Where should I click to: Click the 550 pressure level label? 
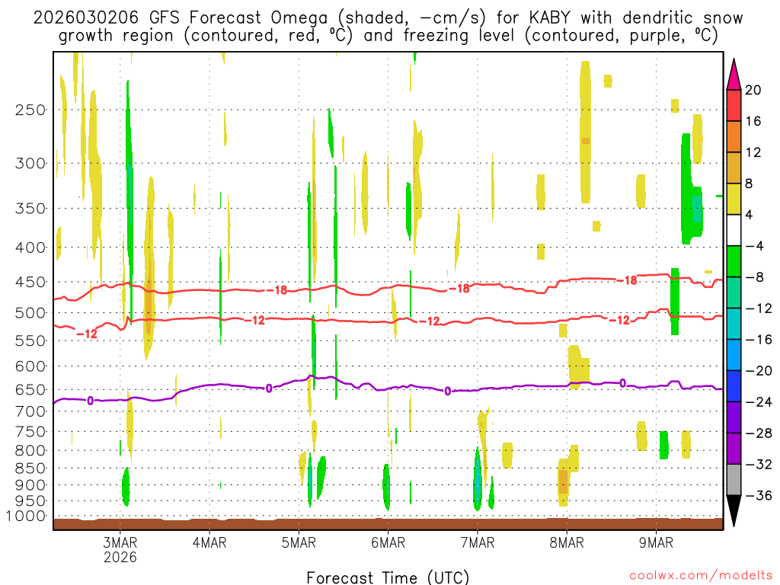30,340
